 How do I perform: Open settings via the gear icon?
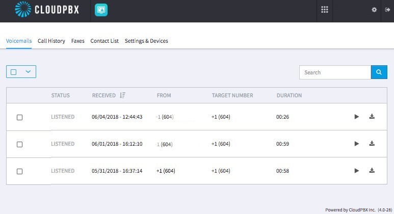point(374,10)
